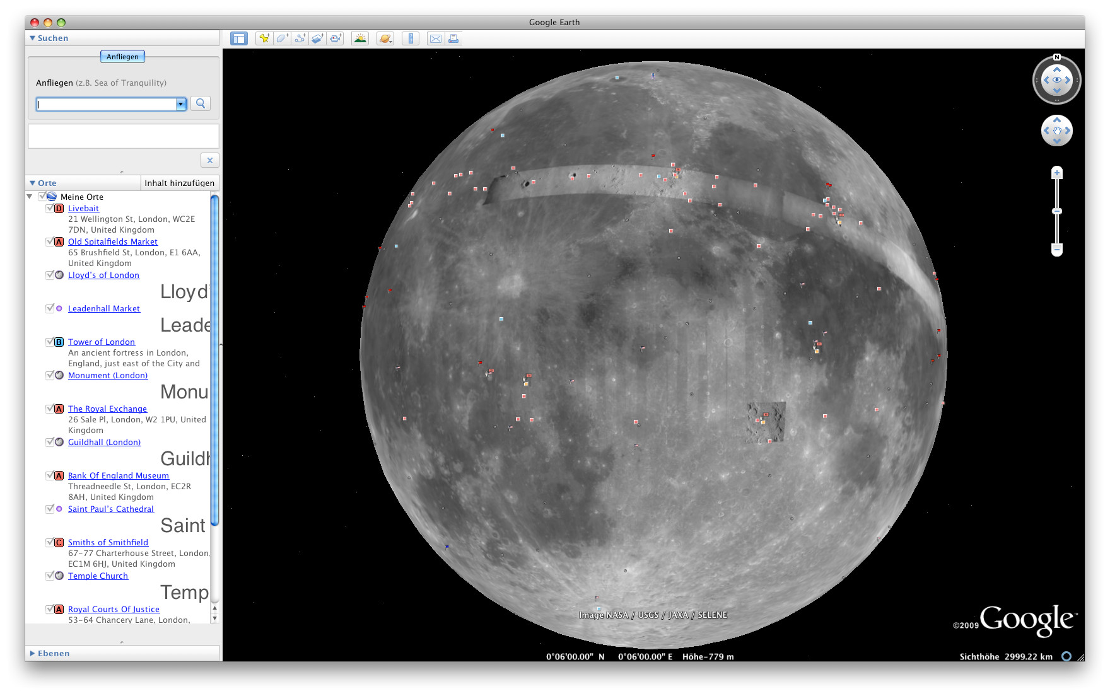The height and width of the screenshot is (696, 1110).
Task: Add a new path
Action: (x=300, y=38)
